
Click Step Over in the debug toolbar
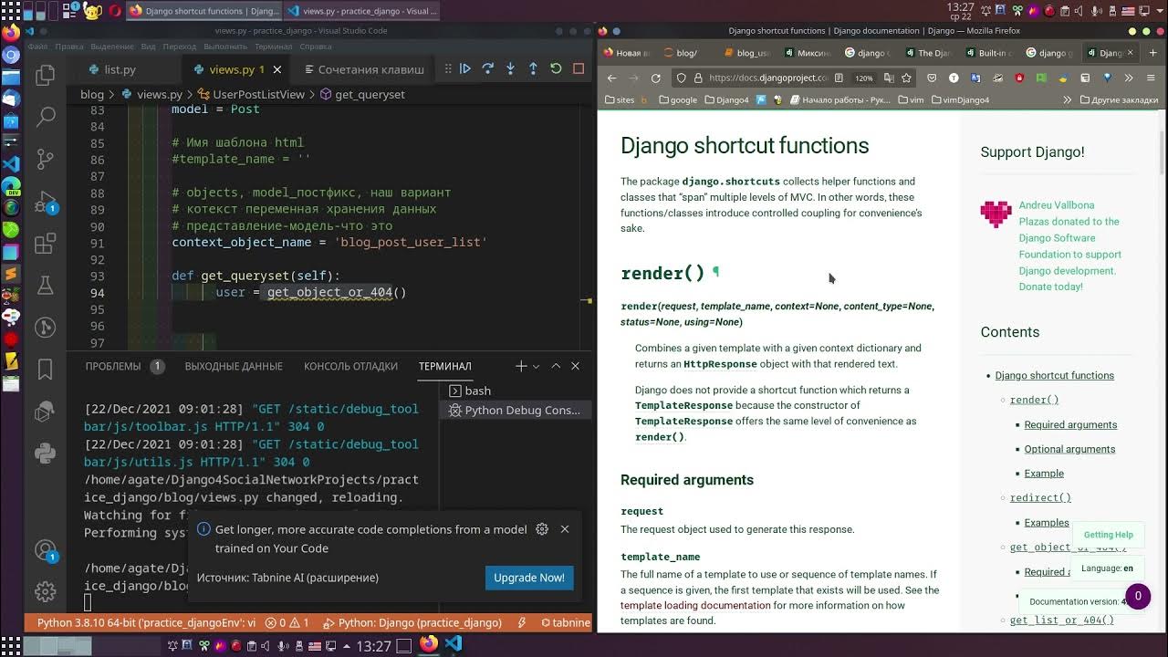[488, 68]
